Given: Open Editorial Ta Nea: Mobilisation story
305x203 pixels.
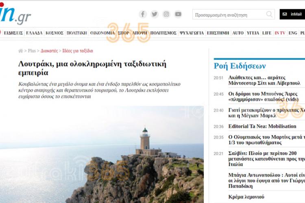Looking at the screenshot, I should pos(262,126).
